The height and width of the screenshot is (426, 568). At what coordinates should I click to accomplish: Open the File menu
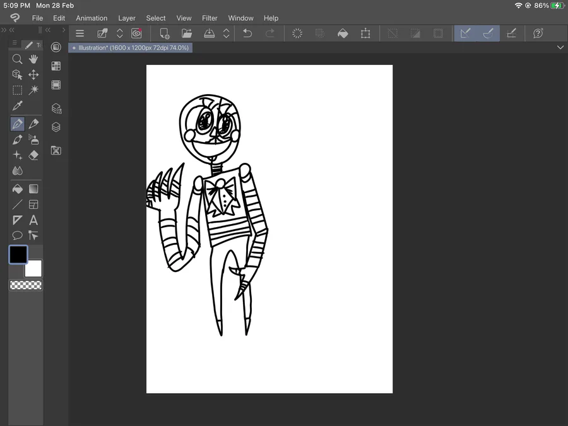pos(37,18)
